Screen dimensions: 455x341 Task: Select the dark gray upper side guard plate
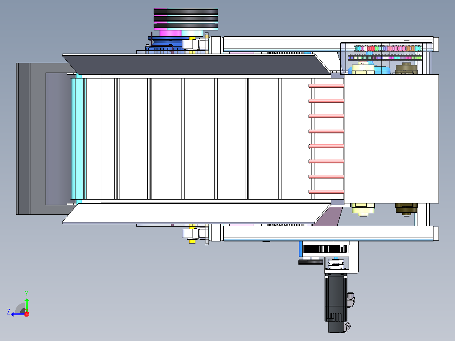[x=195, y=65]
